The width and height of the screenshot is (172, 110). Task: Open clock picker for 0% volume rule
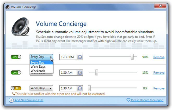[x=80, y=88]
